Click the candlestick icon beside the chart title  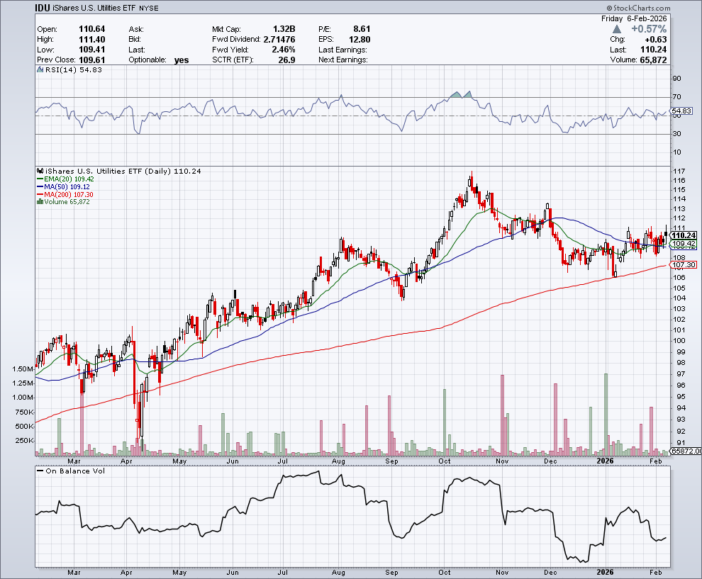[40, 172]
